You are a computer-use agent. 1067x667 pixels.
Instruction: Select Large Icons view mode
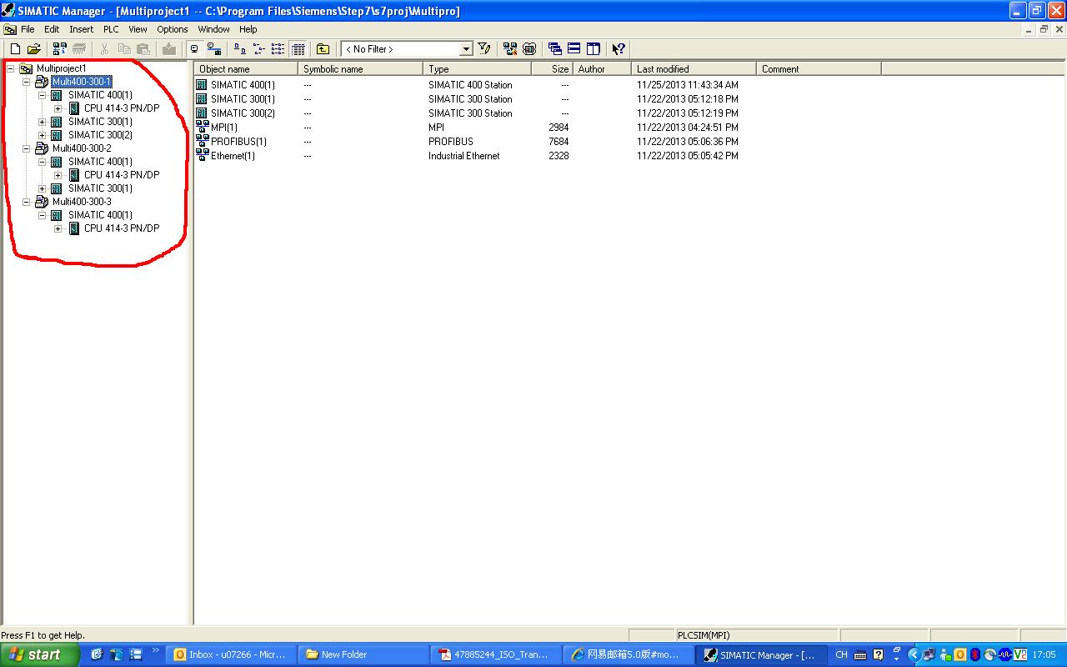click(x=240, y=49)
